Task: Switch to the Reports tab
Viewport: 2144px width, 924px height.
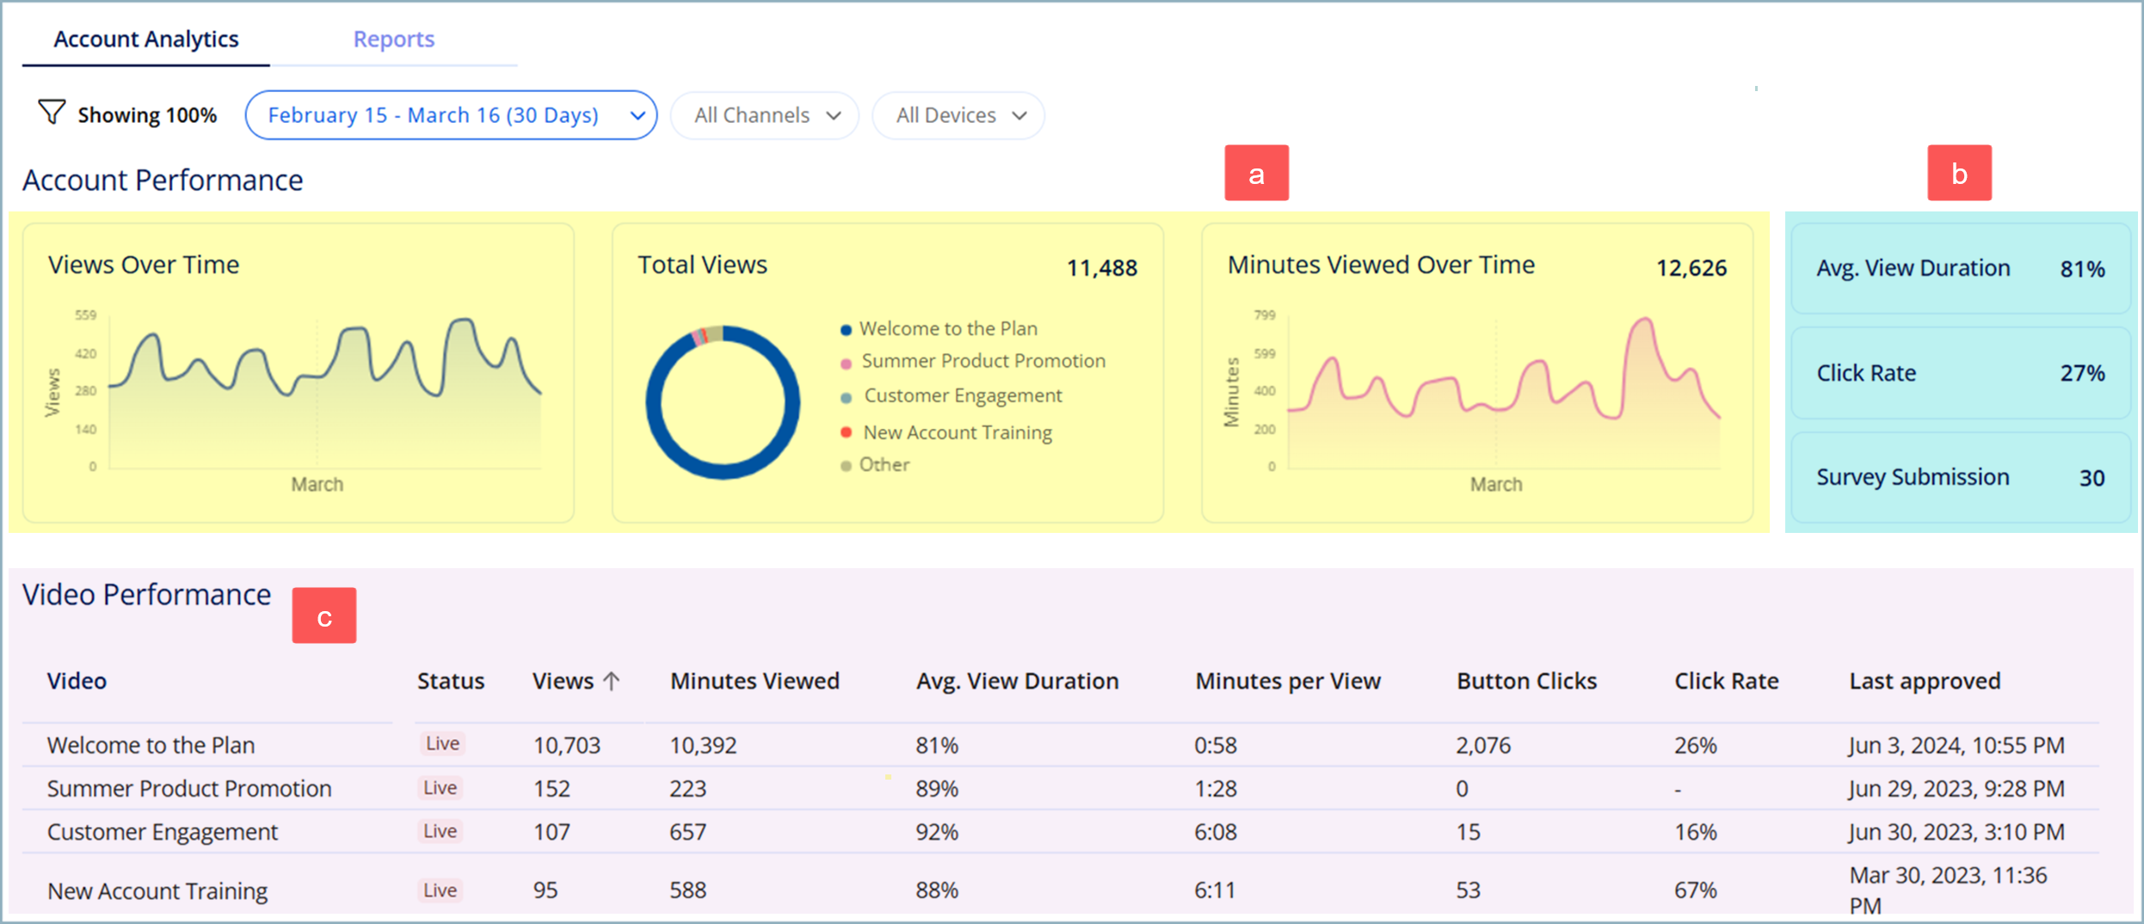Action: (393, 40)
